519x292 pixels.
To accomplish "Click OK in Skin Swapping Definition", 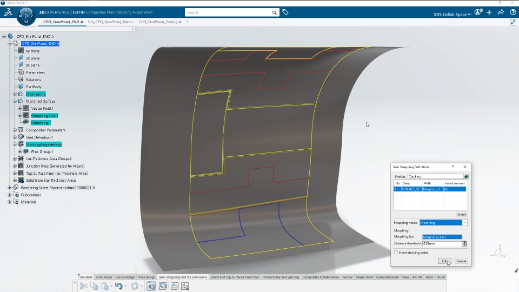I will 444,261.
